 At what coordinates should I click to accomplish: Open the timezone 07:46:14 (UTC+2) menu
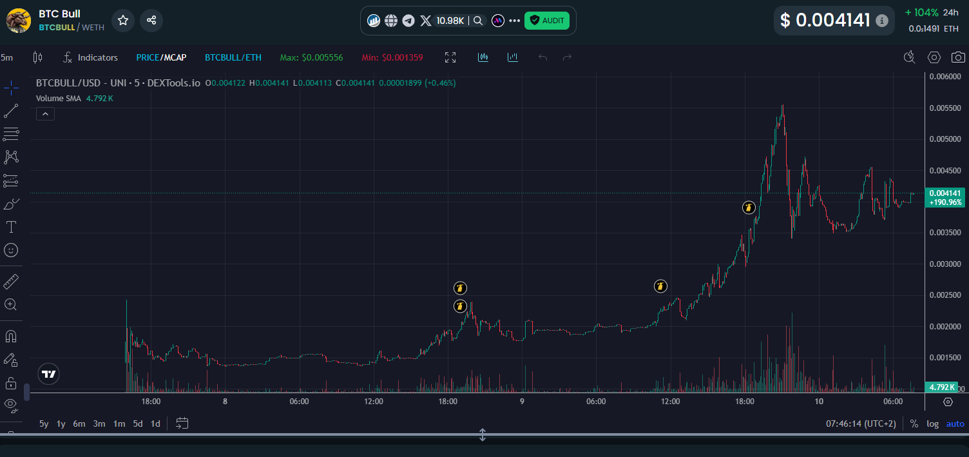(x=861, y=423)
